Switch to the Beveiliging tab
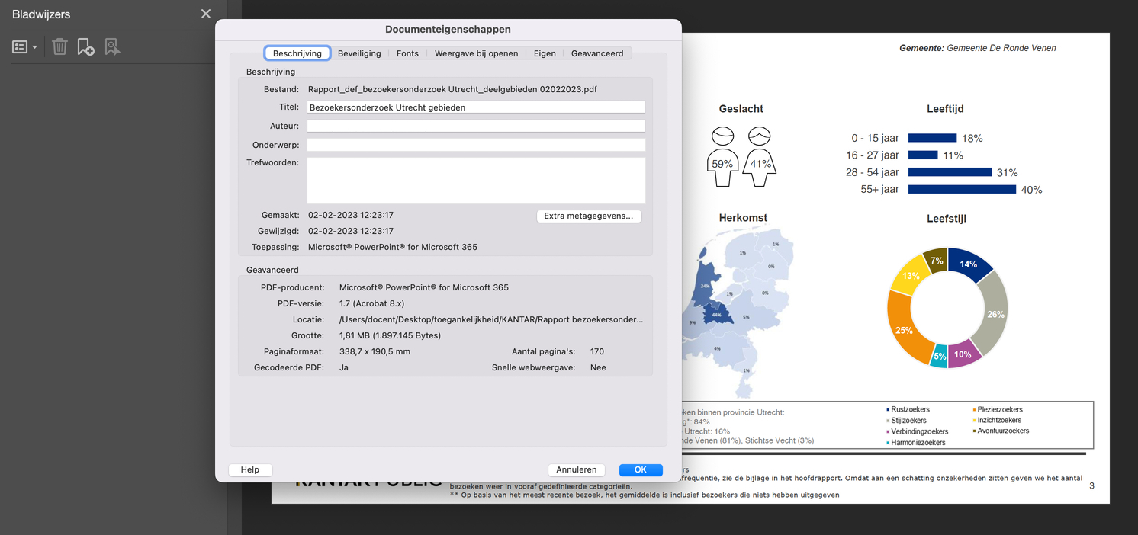1138x535 pixels. click(x=359, y=53)
